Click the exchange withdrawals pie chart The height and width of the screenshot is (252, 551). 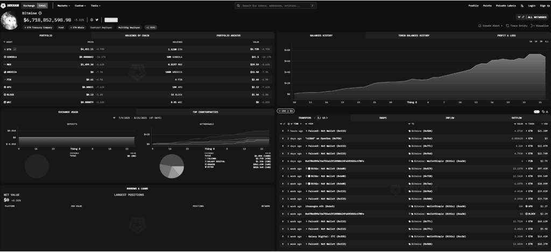[172, 166]
